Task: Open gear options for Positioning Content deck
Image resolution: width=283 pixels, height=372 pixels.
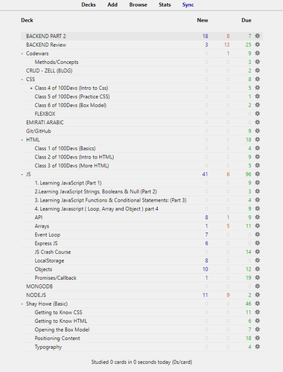Action: 258,338
